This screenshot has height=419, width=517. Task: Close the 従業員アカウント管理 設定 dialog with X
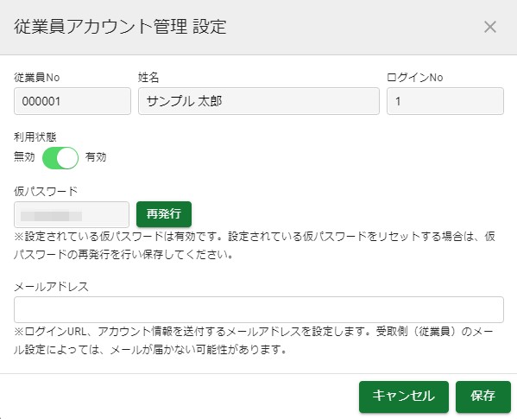[490, 27]
